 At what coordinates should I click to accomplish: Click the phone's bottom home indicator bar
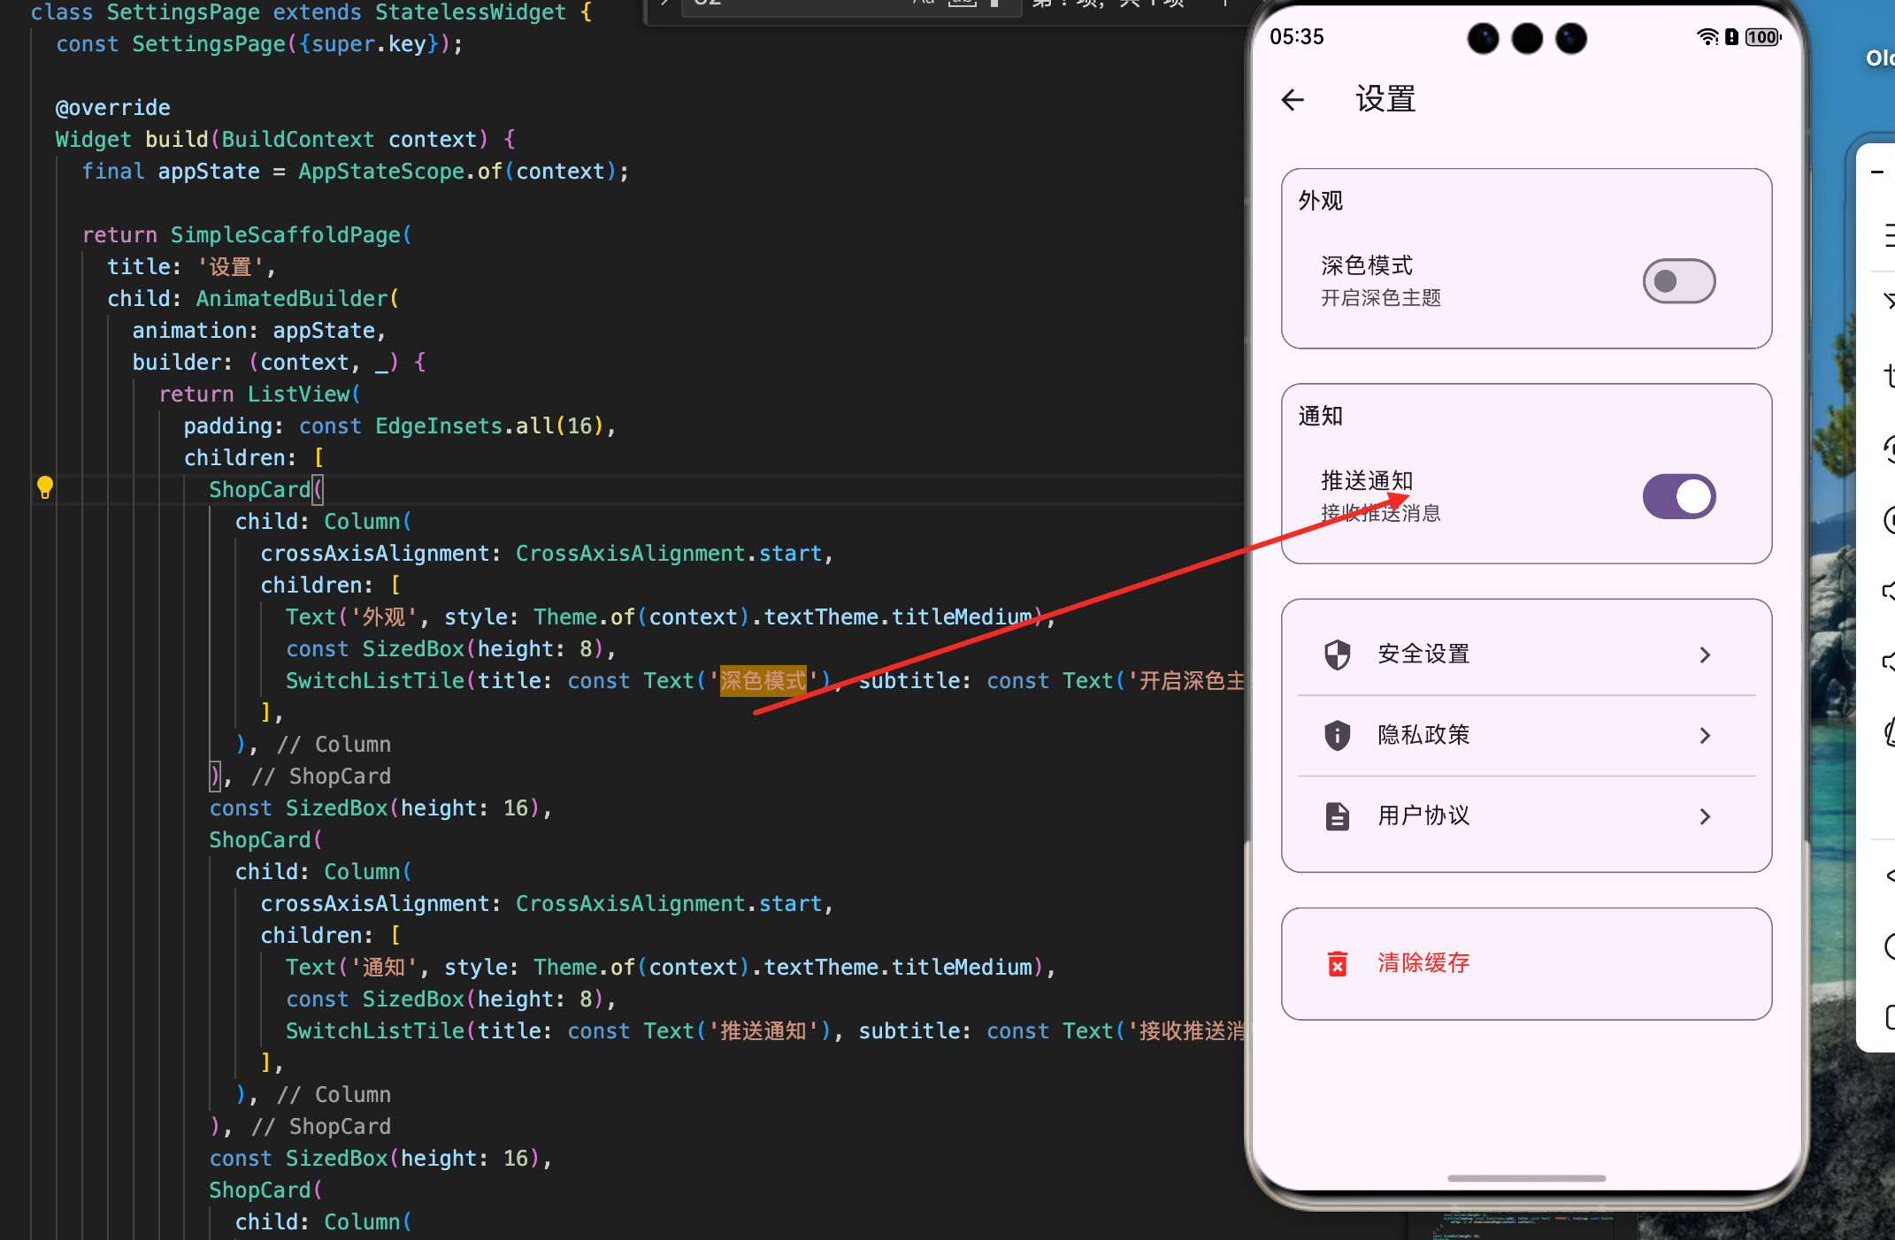tap(1526, 1178)
